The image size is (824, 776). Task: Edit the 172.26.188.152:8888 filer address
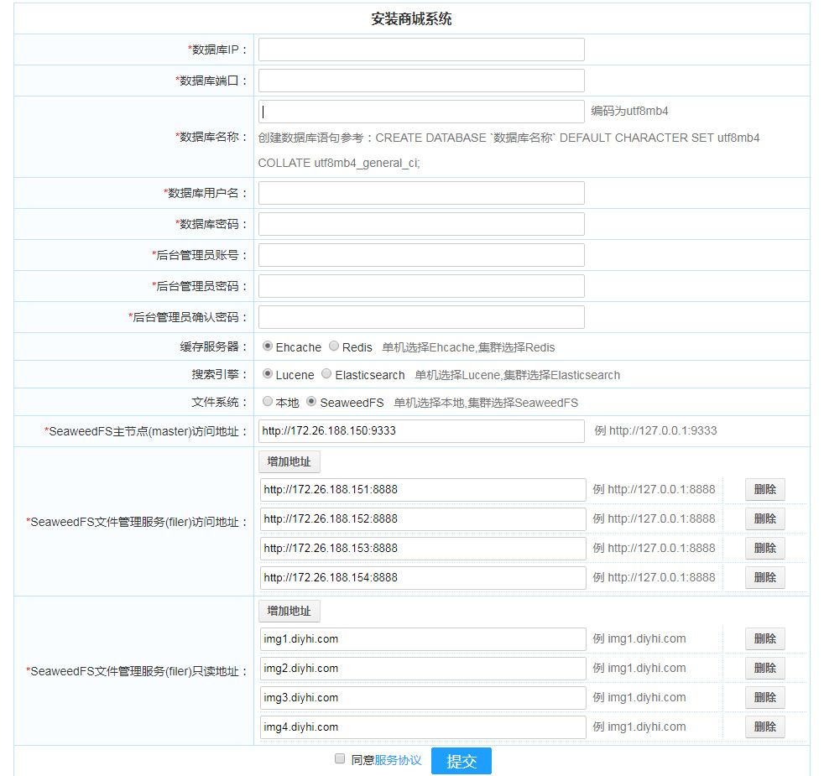(423, 519)
